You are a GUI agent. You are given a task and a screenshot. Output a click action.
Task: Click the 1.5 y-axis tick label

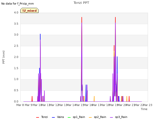[x=16, y=68]
